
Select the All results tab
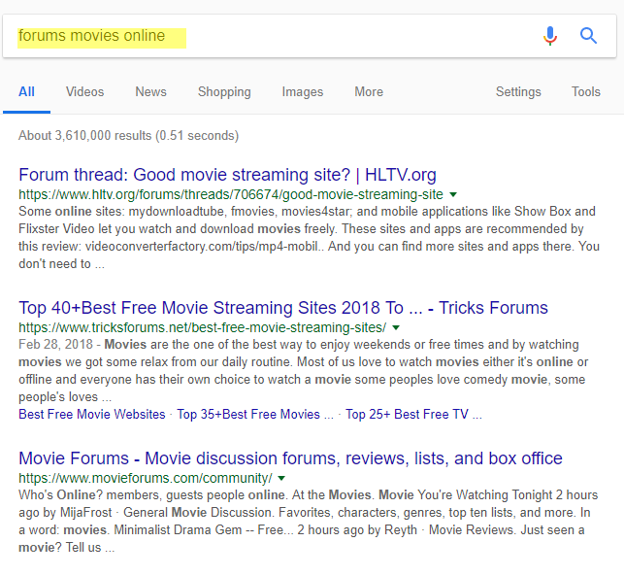coord(26,92)
